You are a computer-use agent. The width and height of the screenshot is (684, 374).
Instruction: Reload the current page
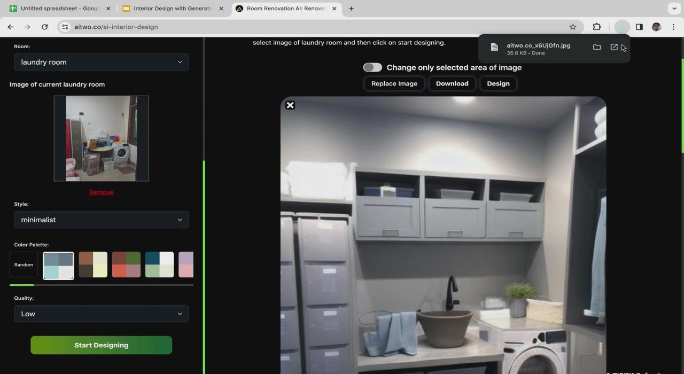[44, 27]
